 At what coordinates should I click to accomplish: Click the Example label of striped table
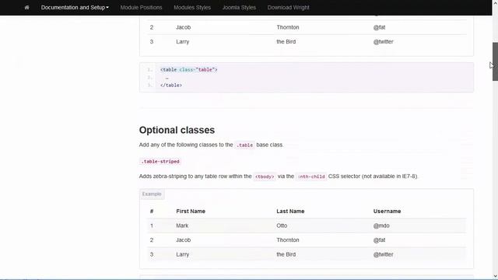(x=152, y=194)
